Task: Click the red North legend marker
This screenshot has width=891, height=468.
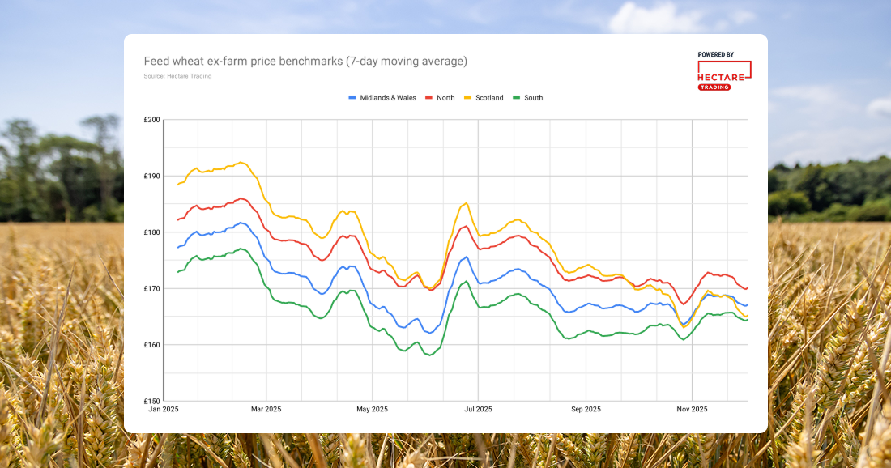Action: 427,98
